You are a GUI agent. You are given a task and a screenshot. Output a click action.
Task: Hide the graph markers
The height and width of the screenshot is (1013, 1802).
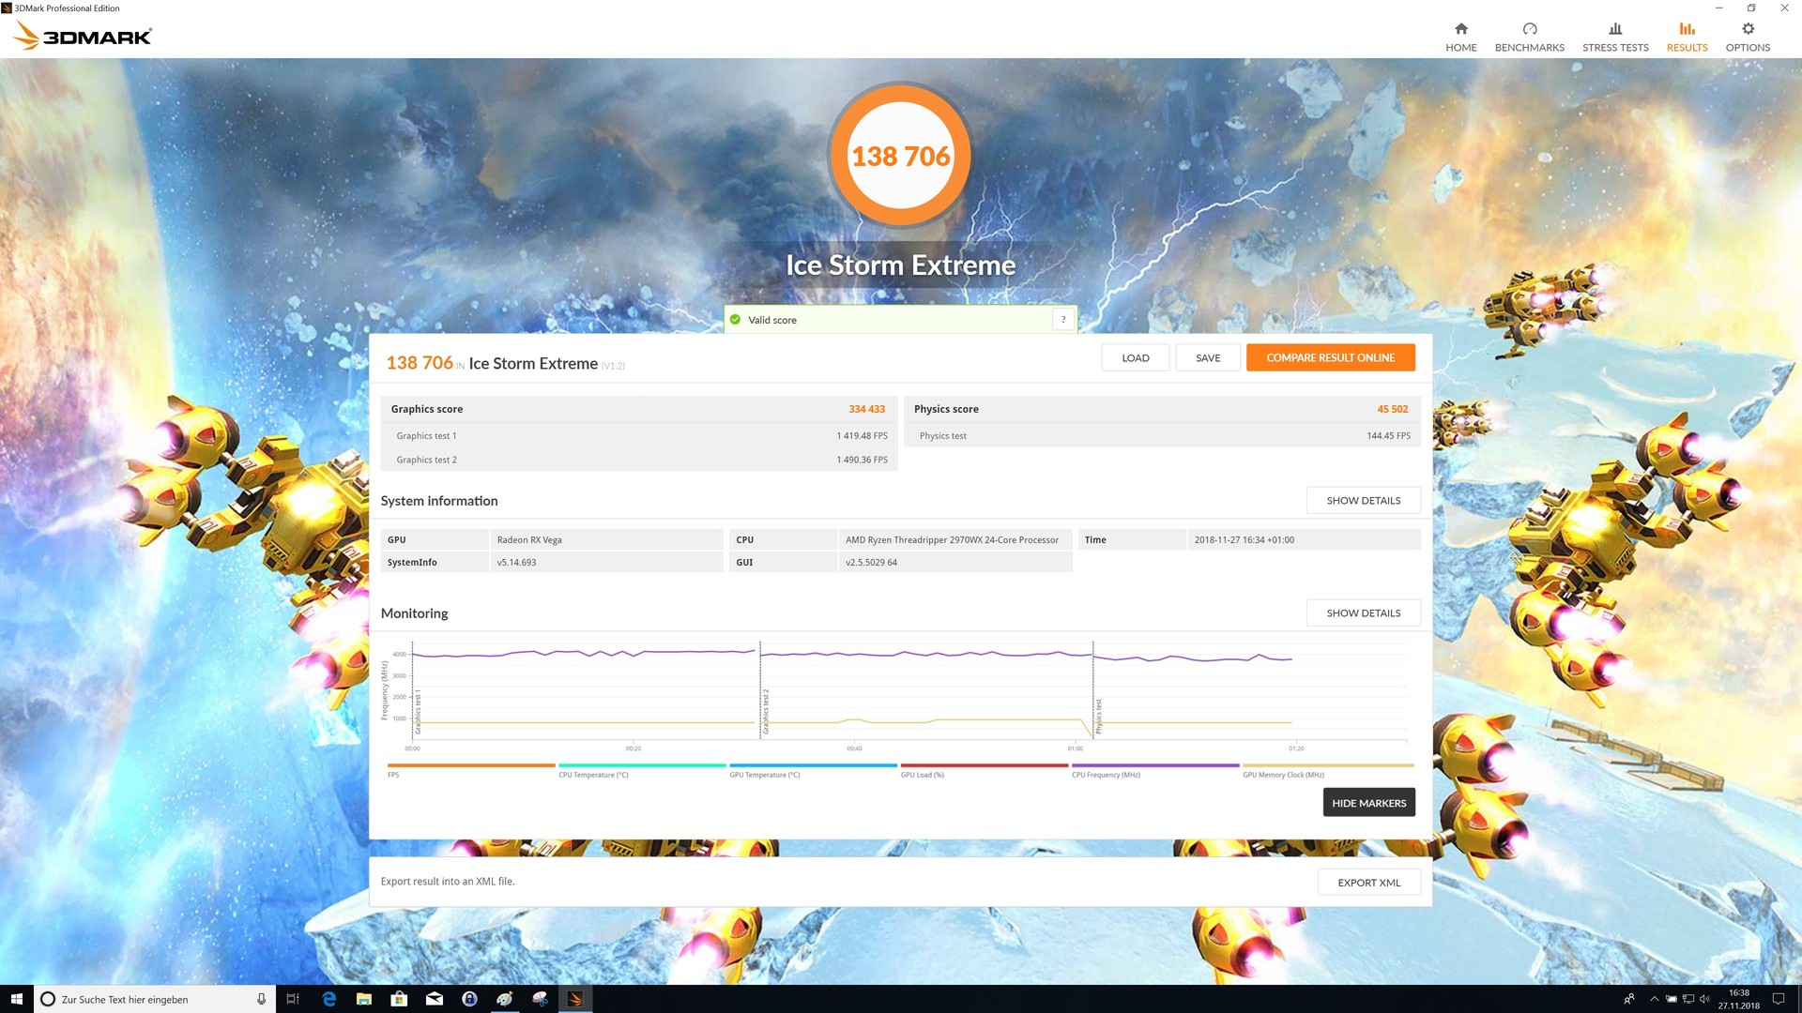coord(1368,803)
